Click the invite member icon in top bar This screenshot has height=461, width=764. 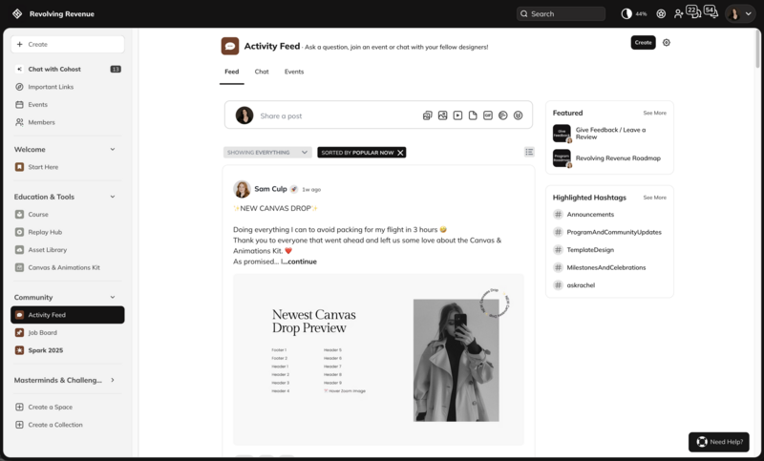pyautogui.click(x=678, y=14)
